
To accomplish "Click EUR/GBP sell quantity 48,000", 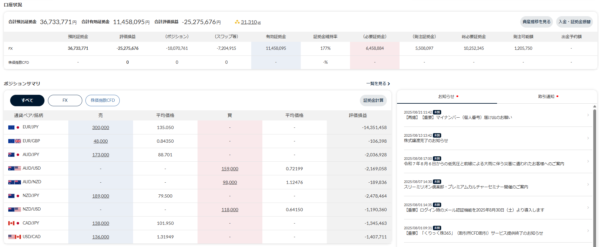I will tap(101, 141).
